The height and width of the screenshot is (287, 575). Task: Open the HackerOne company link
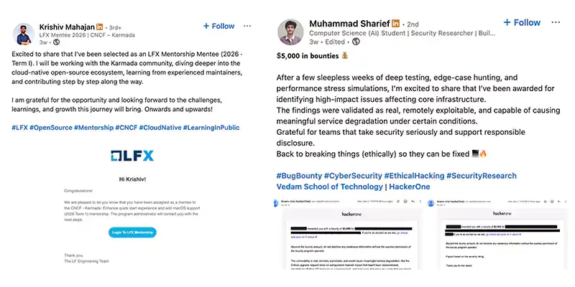click(x=410, y=187)
